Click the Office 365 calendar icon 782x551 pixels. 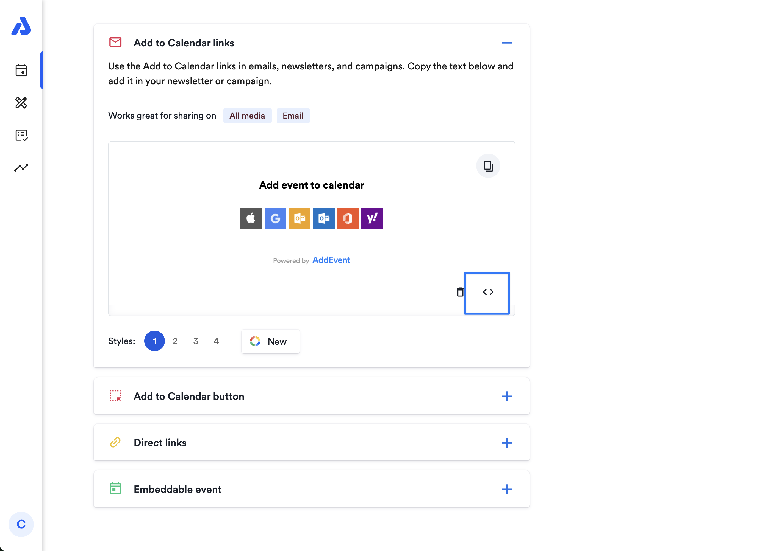tap(348, 218)
